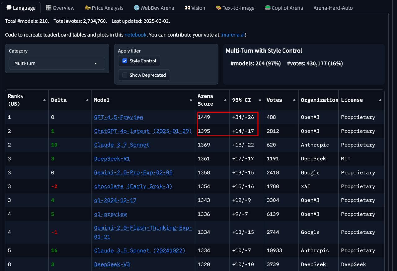This screenshot has height=271, width=397.
Task: Enable the Show Deprecated checkbox
Action: coord(125,75)
